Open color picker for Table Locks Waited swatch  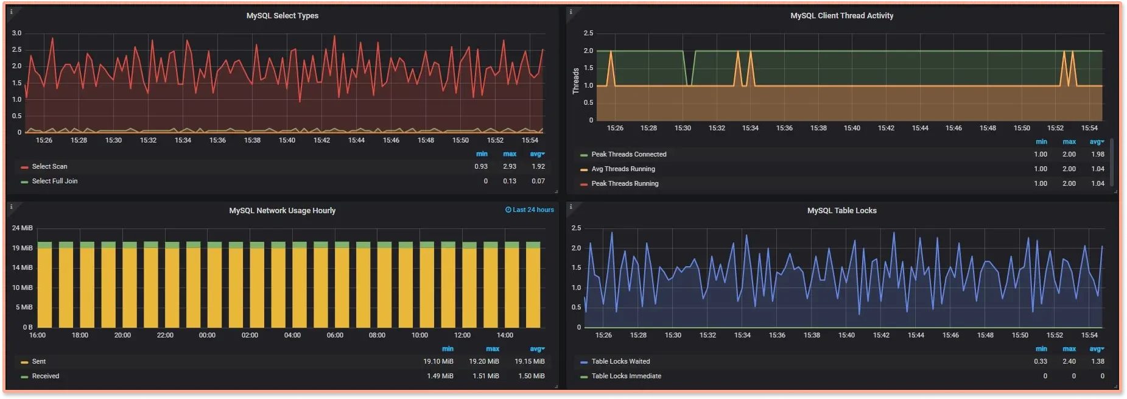[584, 362]
